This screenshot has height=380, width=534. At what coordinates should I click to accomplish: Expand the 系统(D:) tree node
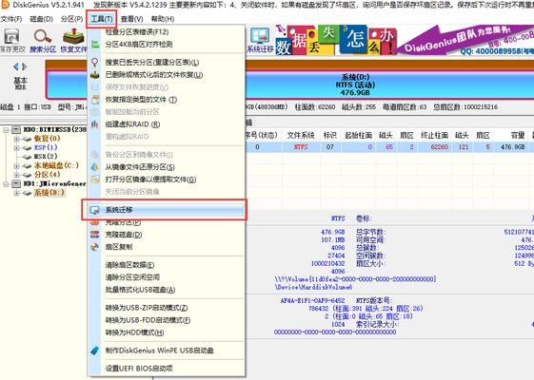[16, 193]
